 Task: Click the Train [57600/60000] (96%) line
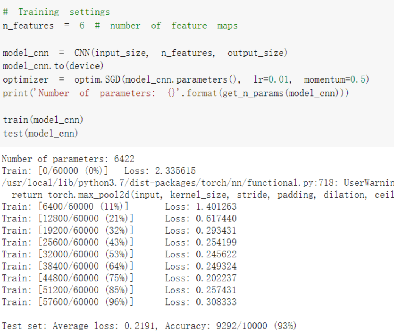[119, 302]
